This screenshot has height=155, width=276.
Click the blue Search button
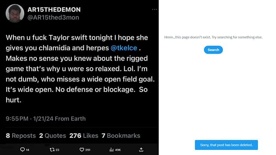213,50
